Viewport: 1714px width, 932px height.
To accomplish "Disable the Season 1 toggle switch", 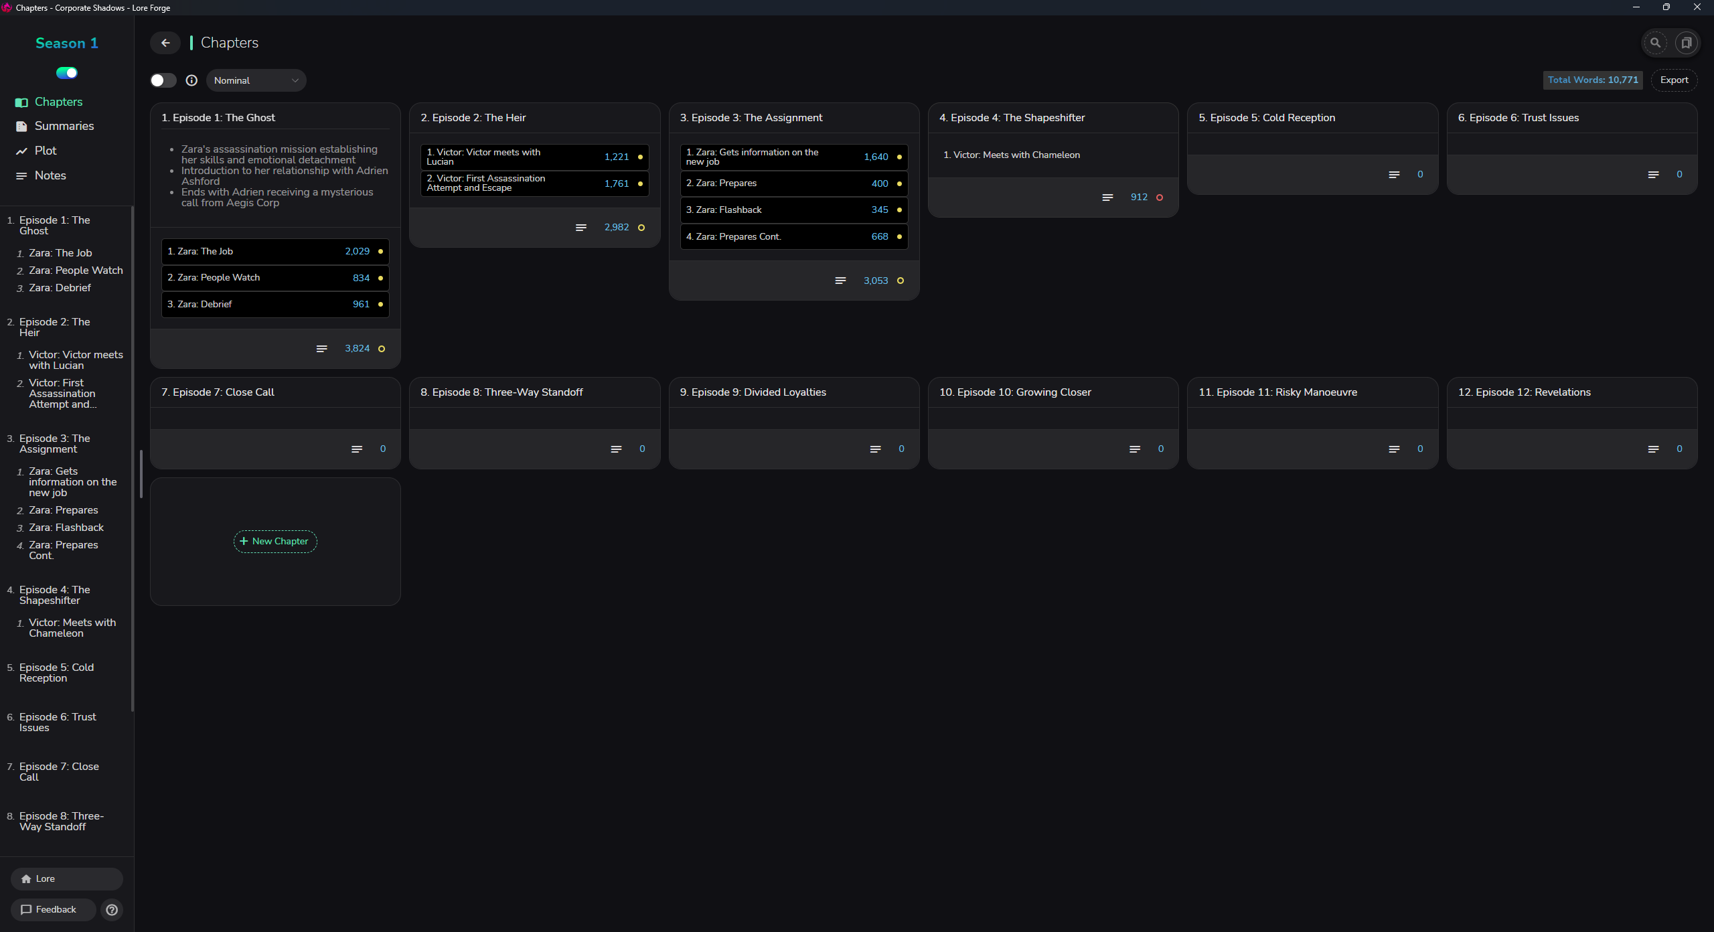I will (66, 72).
